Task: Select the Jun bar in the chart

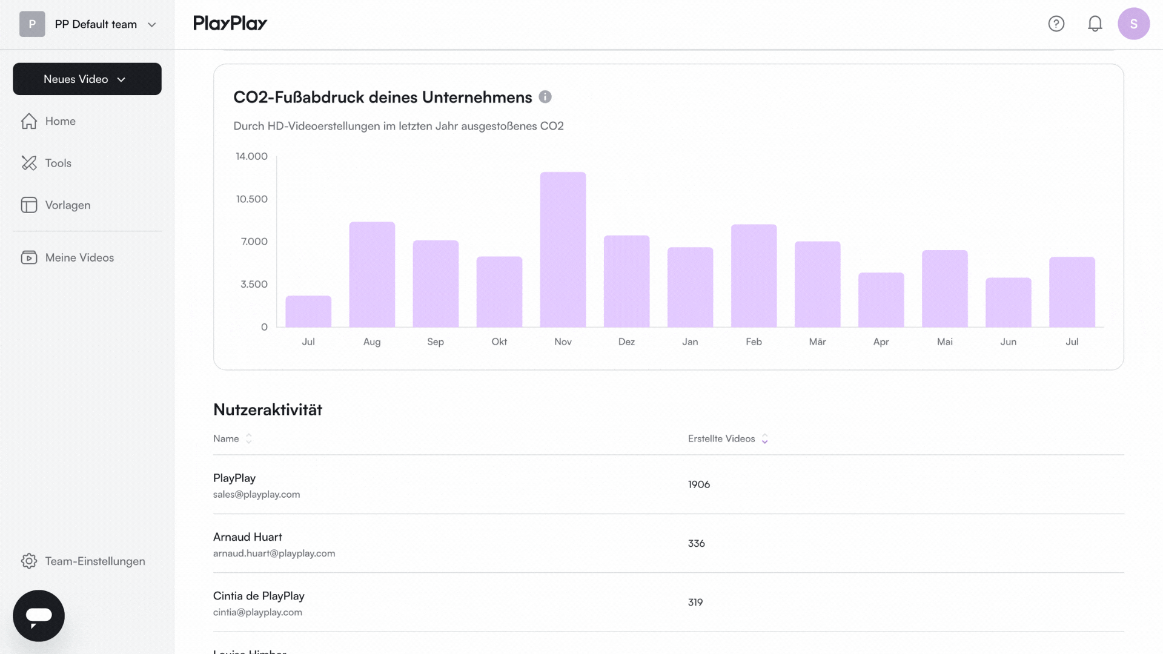Action: point(1008,302)
